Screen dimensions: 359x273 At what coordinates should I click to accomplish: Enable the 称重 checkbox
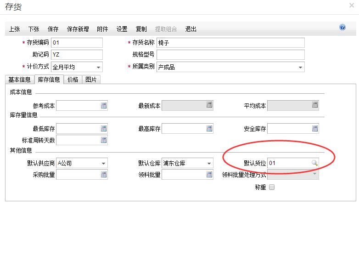(x=272, y=188)
